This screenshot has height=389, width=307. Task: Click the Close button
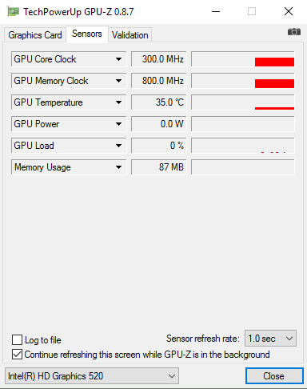274,376
